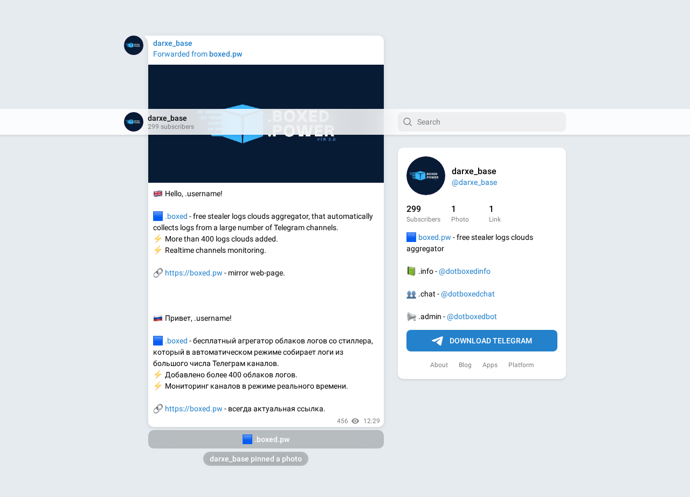Click the views eye icon on the post

[355, 421]
